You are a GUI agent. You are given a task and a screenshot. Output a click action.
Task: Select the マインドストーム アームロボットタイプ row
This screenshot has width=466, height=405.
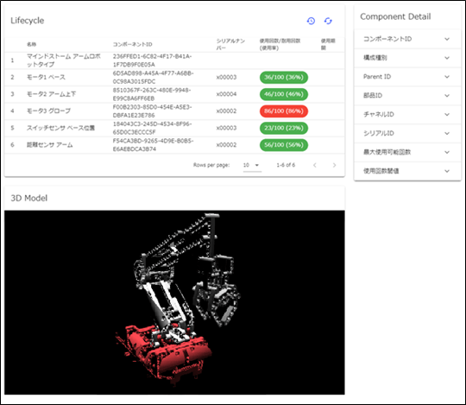coord(174,60)
